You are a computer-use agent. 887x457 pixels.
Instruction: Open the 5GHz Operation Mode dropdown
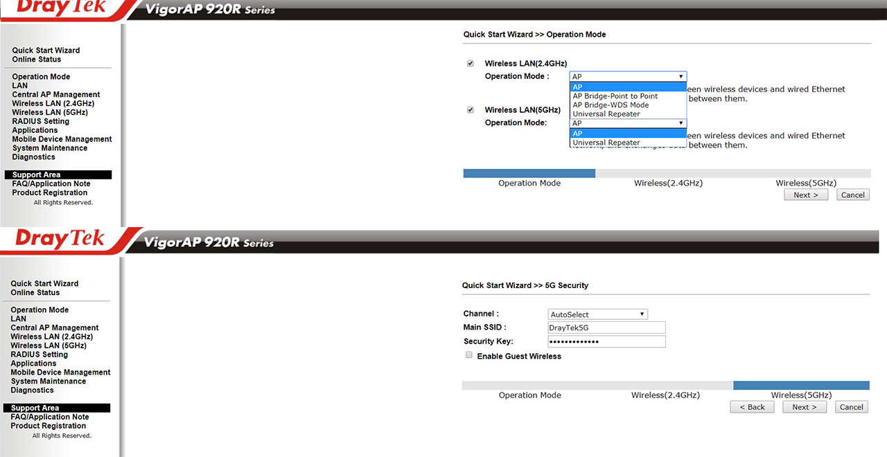coord(628,123)
